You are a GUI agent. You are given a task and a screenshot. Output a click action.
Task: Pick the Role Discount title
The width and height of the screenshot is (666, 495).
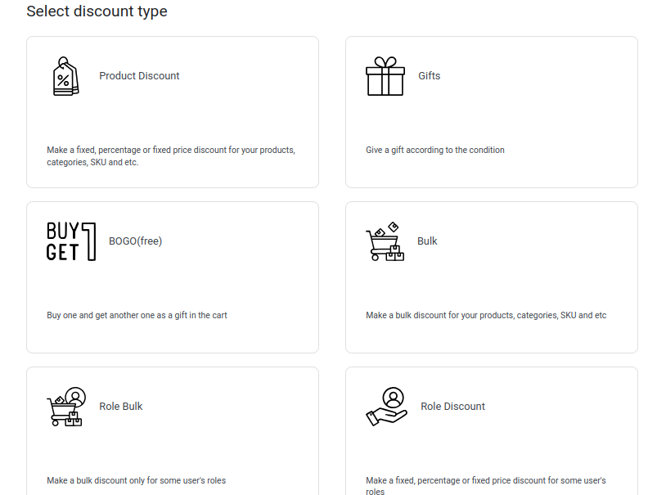pyautogui.click(x=452, y=407)
